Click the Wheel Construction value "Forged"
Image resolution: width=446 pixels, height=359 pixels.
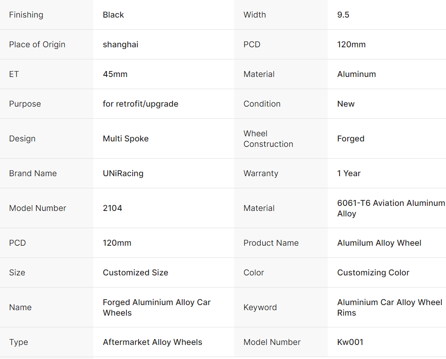coord(350,139)
